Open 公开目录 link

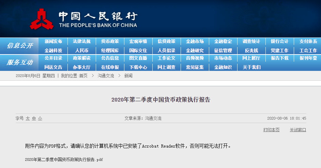[53, 58]
